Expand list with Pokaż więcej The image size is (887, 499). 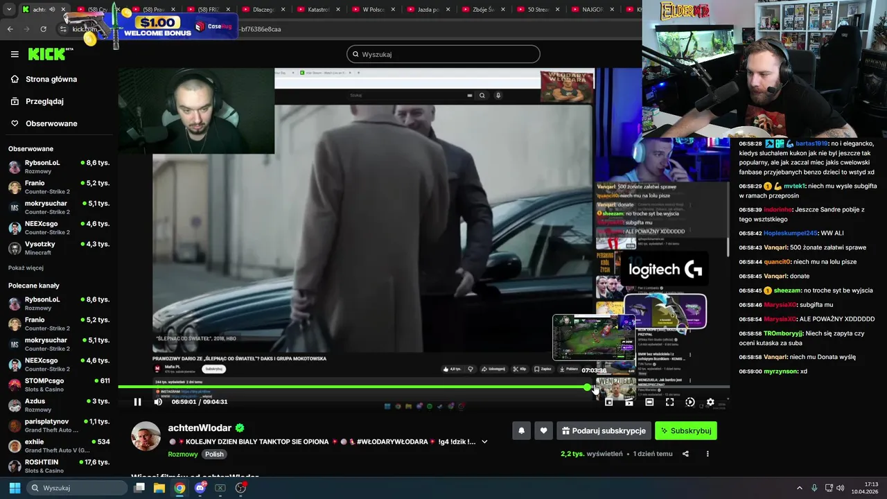(x=26, y=268)
